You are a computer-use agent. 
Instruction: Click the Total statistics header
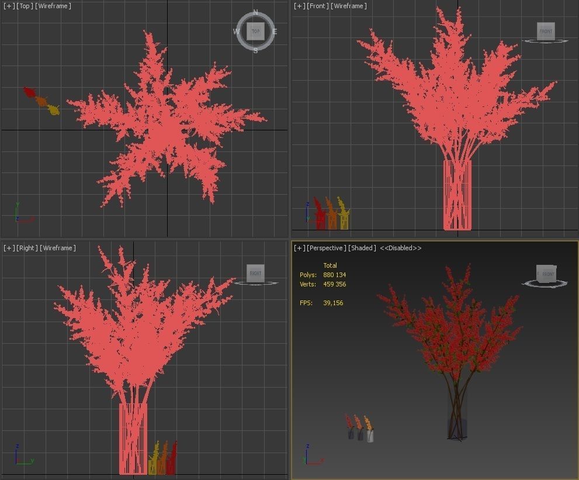pyautogui.click(x=330, y=265)
